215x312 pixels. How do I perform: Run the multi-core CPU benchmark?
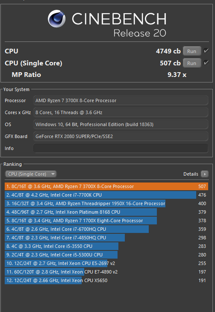(x=192, y=51)
